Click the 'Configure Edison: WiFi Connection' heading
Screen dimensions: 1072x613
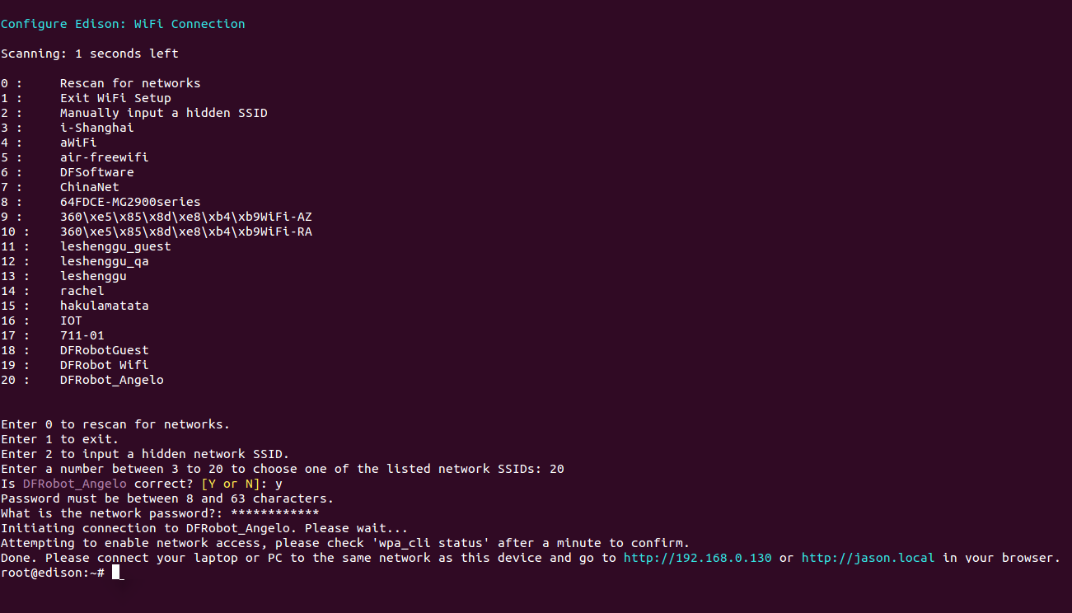[123, 24]
